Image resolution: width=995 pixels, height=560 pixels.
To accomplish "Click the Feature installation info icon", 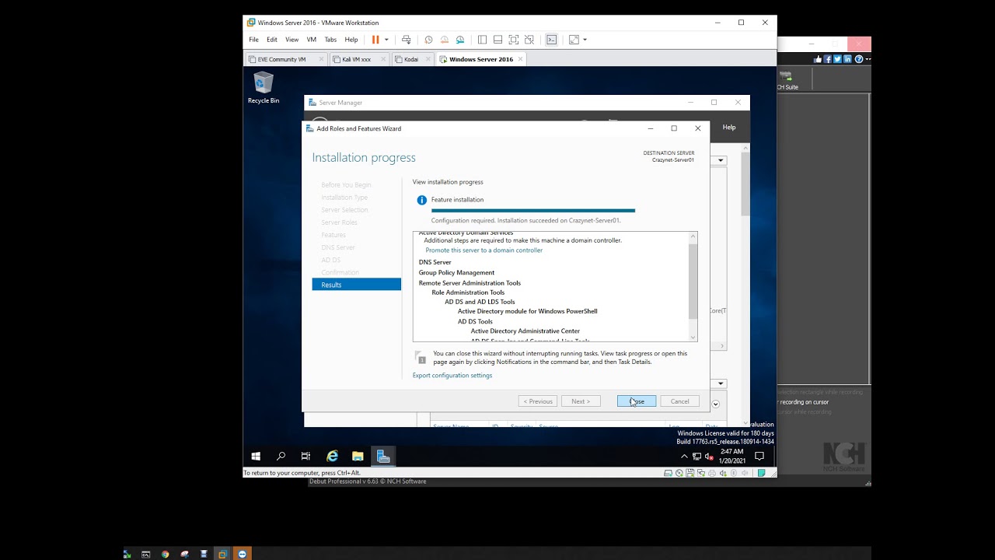I will (422, 200).
